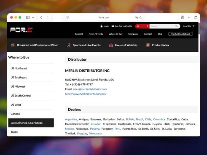Screen dimensions: 207x155
Task: Open Ecuador dealer link
Action: point(96,124)
